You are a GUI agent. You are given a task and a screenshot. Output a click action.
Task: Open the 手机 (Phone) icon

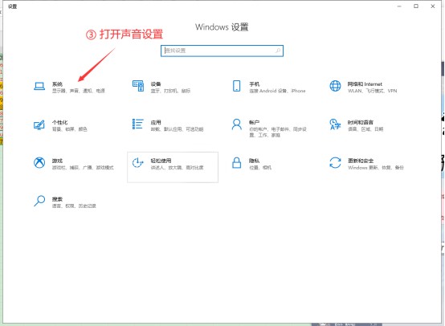point(236,86)
